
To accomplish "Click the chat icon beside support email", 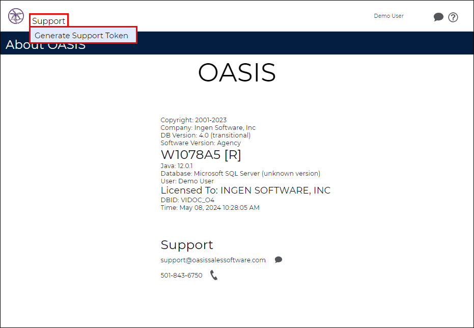I will (278, 260).
